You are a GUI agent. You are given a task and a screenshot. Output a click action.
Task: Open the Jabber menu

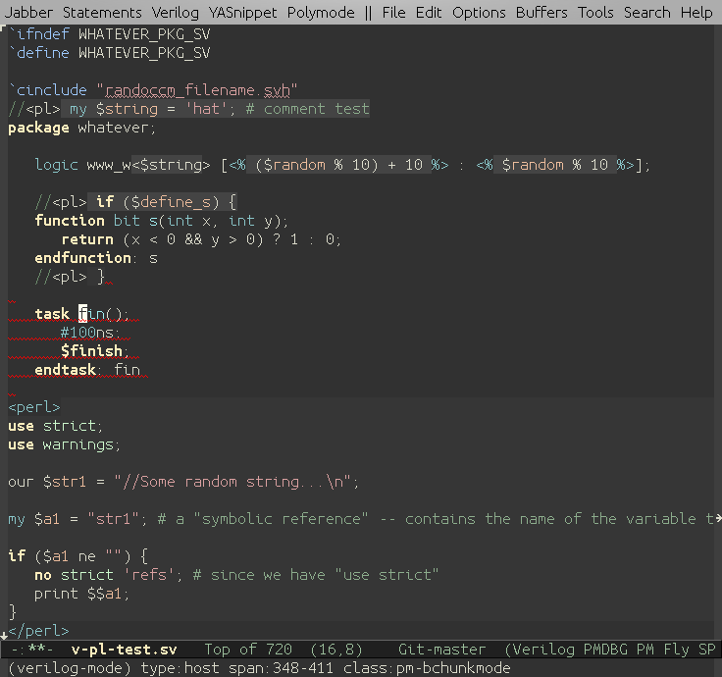[x=29, y=13]
